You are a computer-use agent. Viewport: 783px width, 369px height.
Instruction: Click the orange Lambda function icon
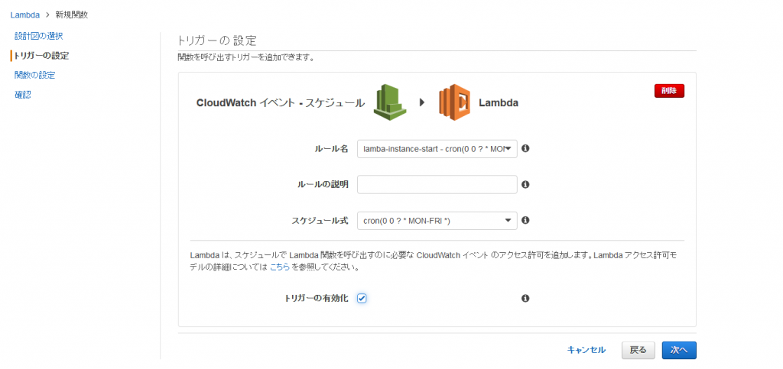tap(453, 102)
